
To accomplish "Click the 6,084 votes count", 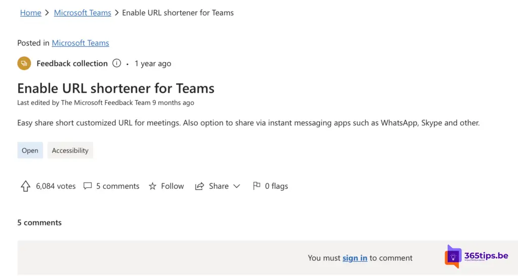I will click(x=56, y=186).
